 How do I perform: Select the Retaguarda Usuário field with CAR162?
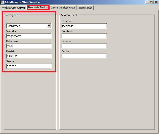tap(29, 56)
